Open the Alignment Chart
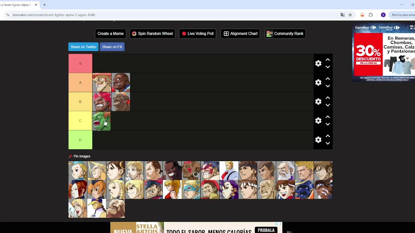The height and width of the screenshot is (233, 415). (x=241, y=34)
